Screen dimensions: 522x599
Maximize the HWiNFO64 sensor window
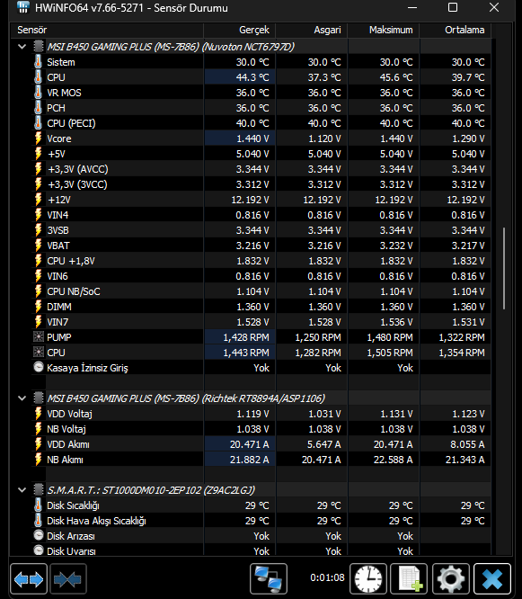coord(453,7)
